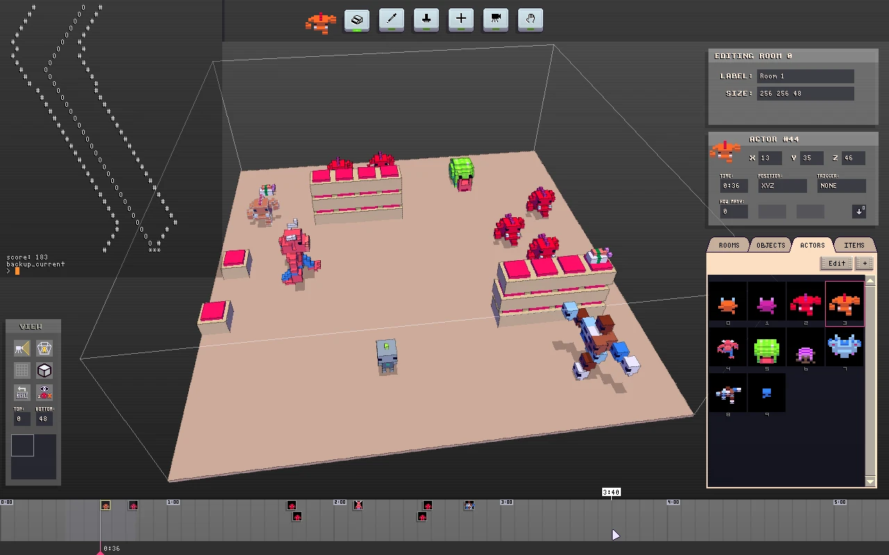
Task: Toggle the grid display in View panel
Action: coord(22,370)
